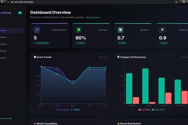Click the tall green Safety pass rate bar
The image size is (188, 125).
145,86
